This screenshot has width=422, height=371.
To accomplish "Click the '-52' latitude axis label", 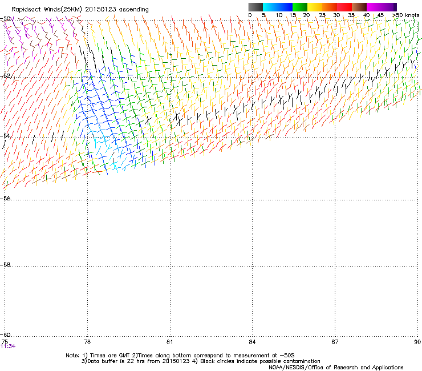I will (5, 76).
